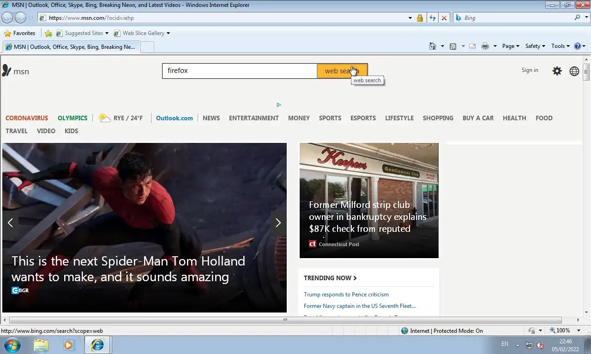Click the web search button

(342, 71)
